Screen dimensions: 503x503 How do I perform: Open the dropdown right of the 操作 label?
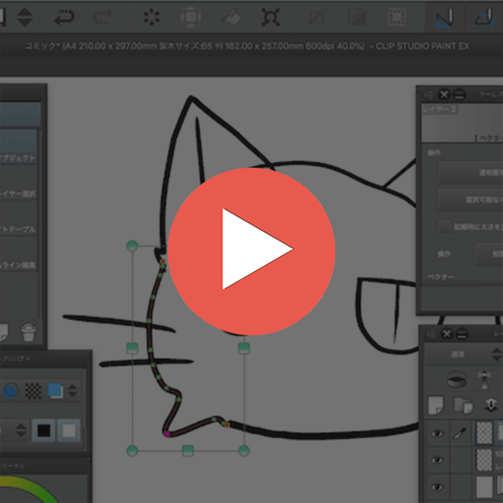point(489,254)
